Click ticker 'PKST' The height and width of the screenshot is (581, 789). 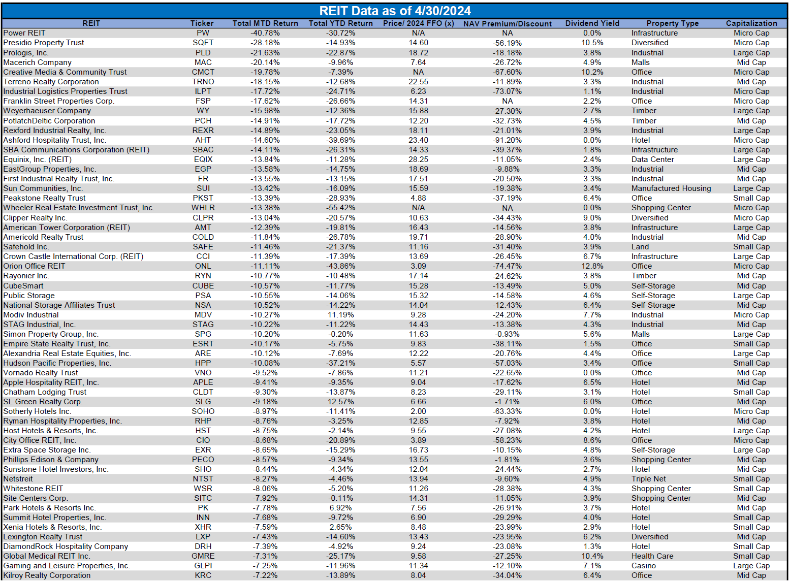(x=203, y=198)
